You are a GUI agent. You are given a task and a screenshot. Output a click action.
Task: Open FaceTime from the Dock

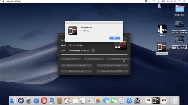tap(114, 101)
